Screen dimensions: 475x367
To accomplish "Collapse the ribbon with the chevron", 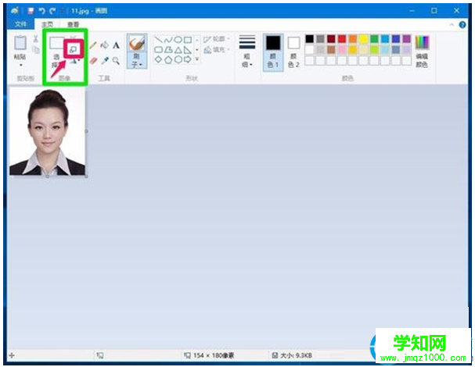I will point(452,25).
